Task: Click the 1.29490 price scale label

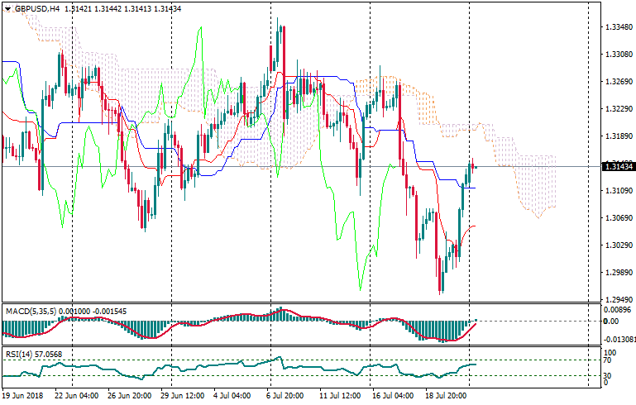Action: tap(614, 300)
